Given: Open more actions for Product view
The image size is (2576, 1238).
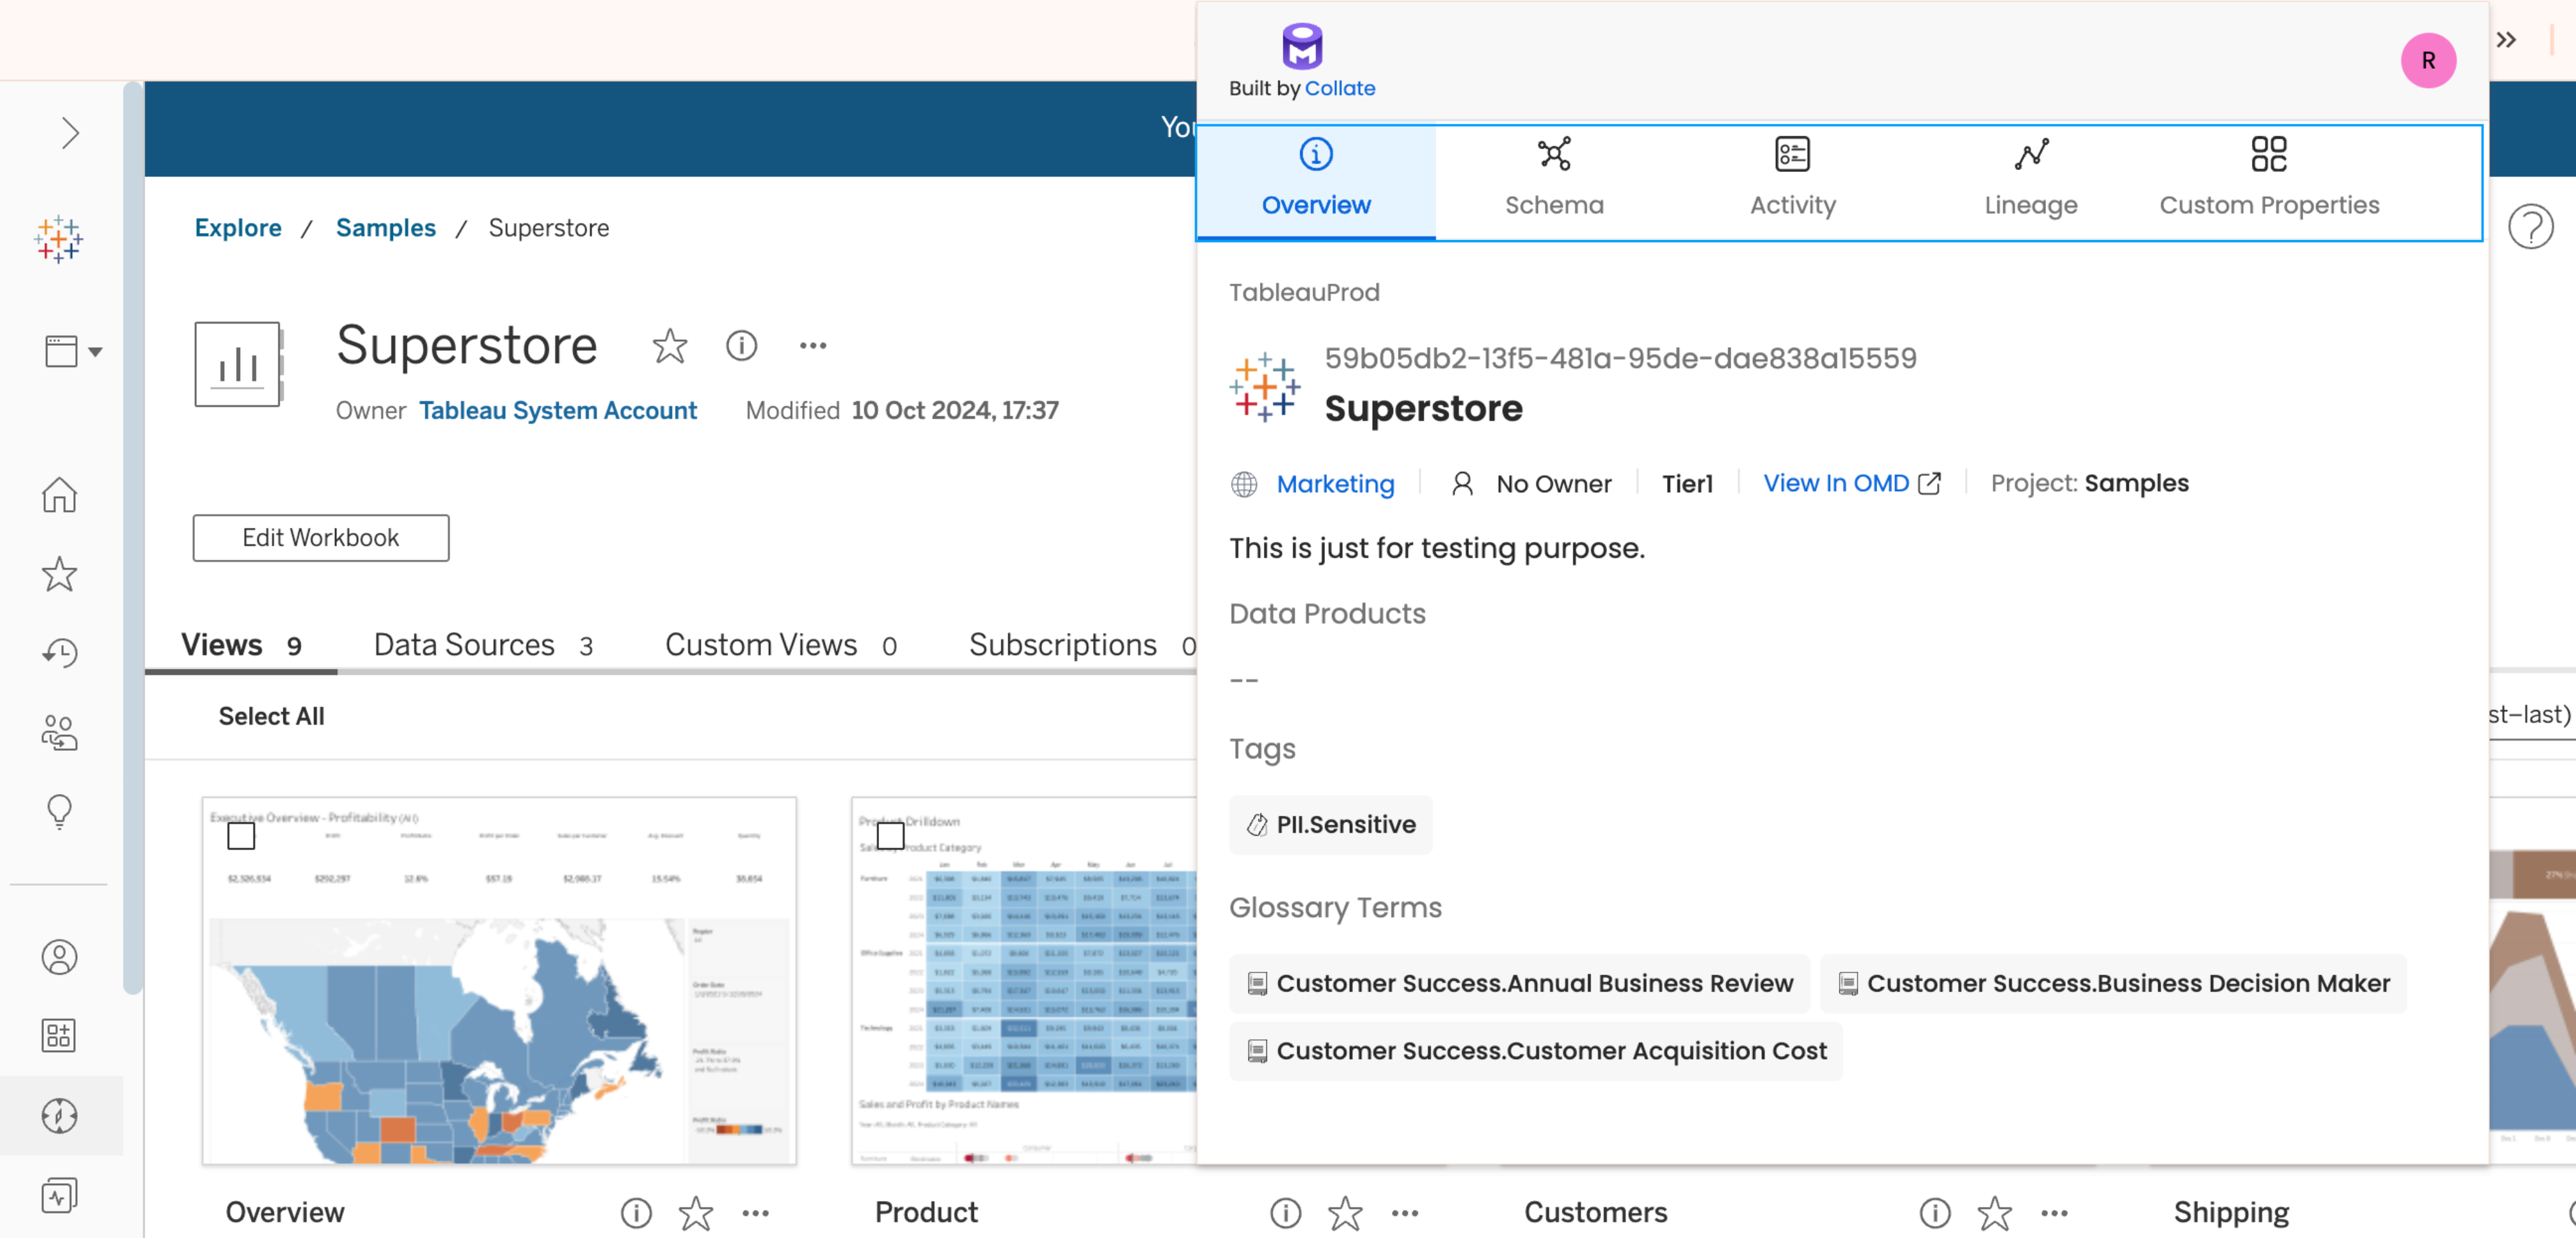Looking at the screenshot, I should tap(1405, 1213).
